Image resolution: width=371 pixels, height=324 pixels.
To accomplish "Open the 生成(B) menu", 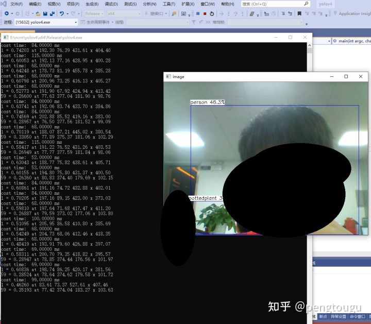I will click(92, 4).
